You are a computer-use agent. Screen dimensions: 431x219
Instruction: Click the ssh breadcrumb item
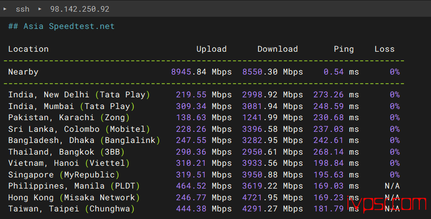click(x=22, y=9)
